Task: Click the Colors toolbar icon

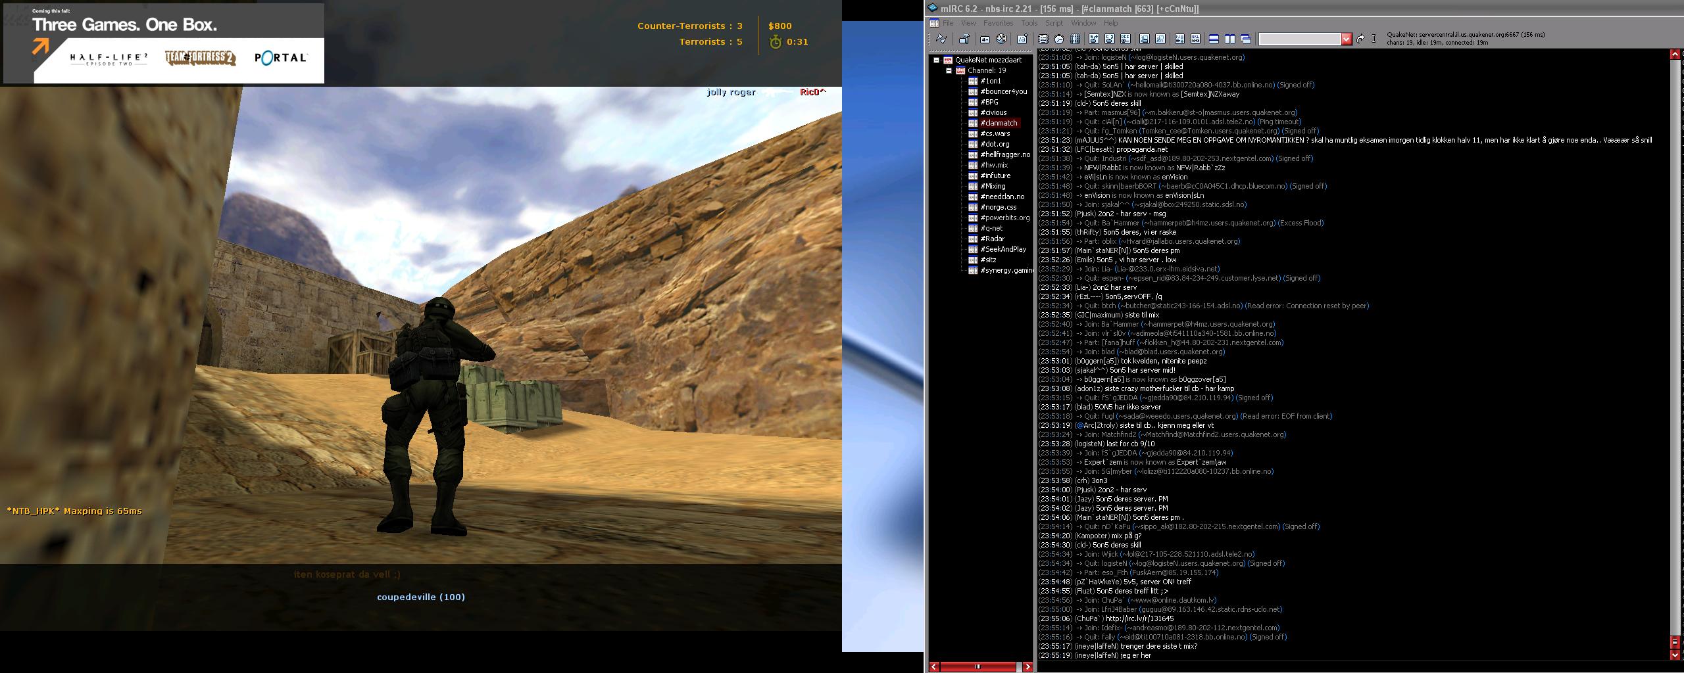Action: pyautogui.click(x=1075, y=39)
